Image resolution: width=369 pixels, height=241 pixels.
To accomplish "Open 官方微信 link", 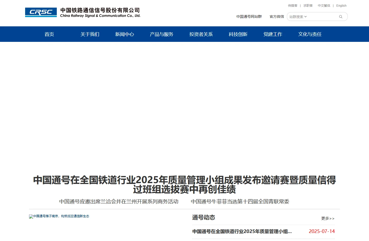I will pyautogui.click(x=277, y=17).
